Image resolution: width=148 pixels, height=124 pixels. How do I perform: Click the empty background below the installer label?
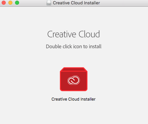74,113
